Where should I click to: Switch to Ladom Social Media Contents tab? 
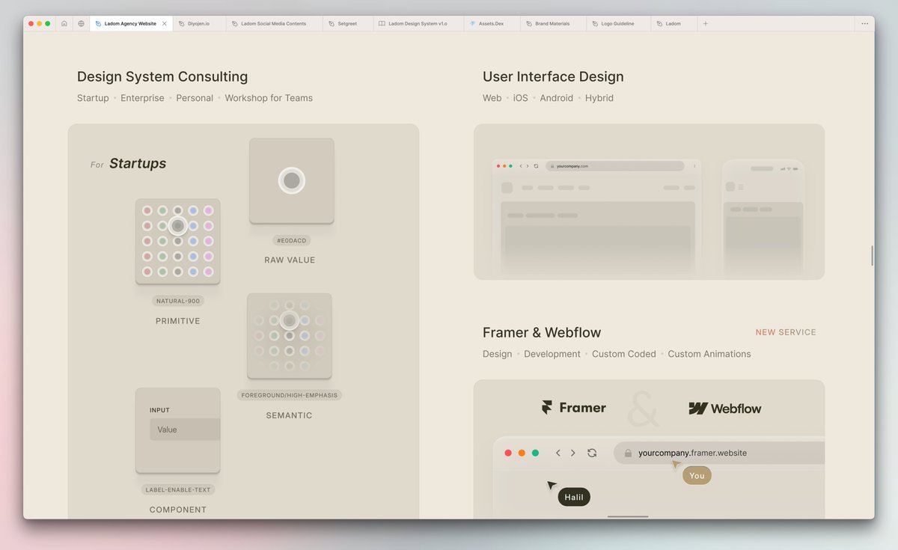pyautogui.click(x=274, y=23)
